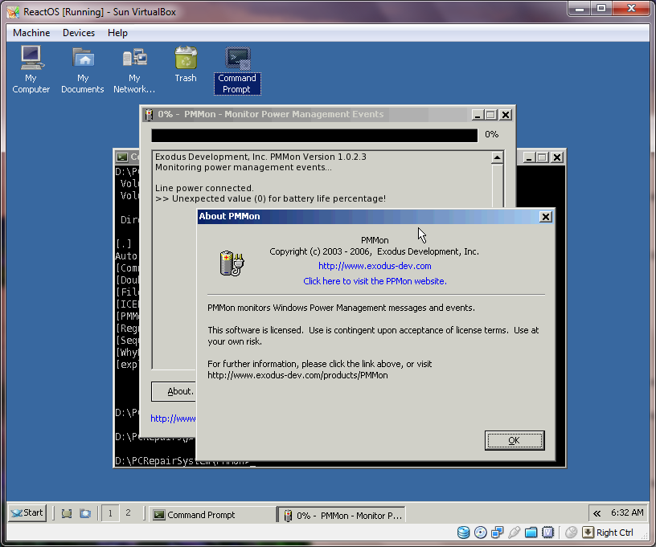Switch to virtual desktop 1

coord(109,513)
